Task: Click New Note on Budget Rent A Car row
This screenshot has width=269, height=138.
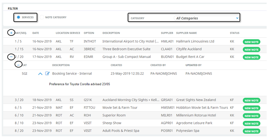Action: pyautogui.click(x=251, y=57)
